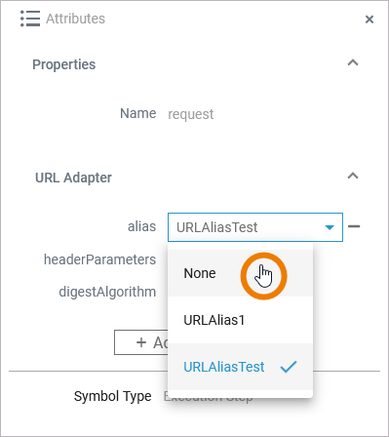Viewport: 389px width, 437px height.
Task: Click the URL Adapter section heading
Action: [x=73, y=178]
